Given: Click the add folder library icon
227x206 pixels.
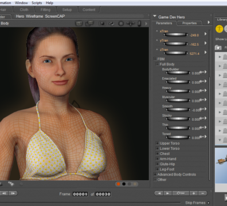Looking at the screenshot, I should click(218, 47).
